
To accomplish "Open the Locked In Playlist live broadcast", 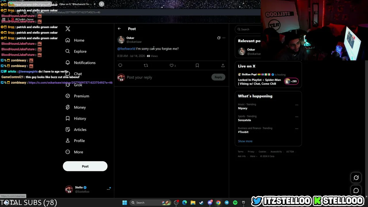I will click(x=259, y=82).
